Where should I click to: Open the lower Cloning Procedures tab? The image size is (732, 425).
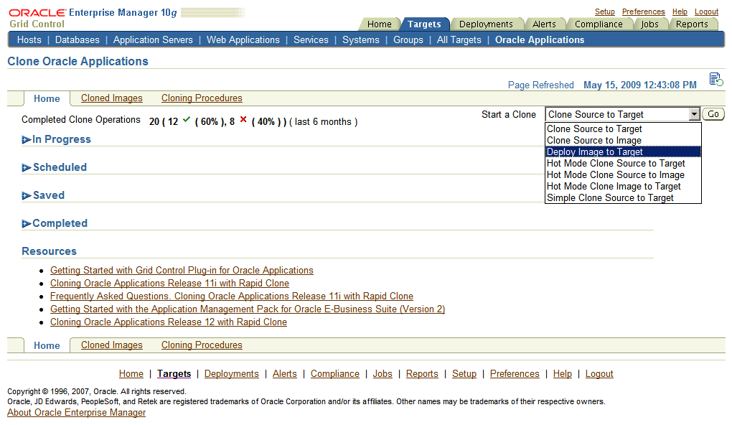[x=202, y=345]
